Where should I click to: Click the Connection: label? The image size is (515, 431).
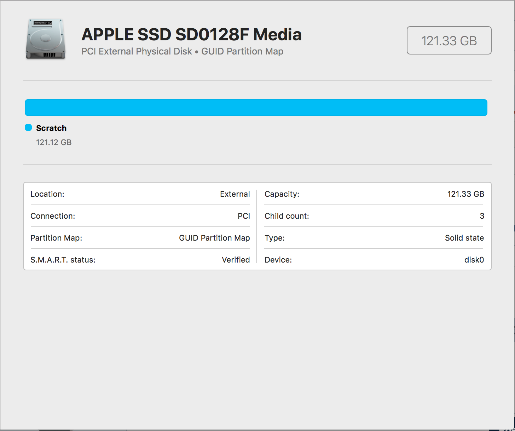coord(53,216)
